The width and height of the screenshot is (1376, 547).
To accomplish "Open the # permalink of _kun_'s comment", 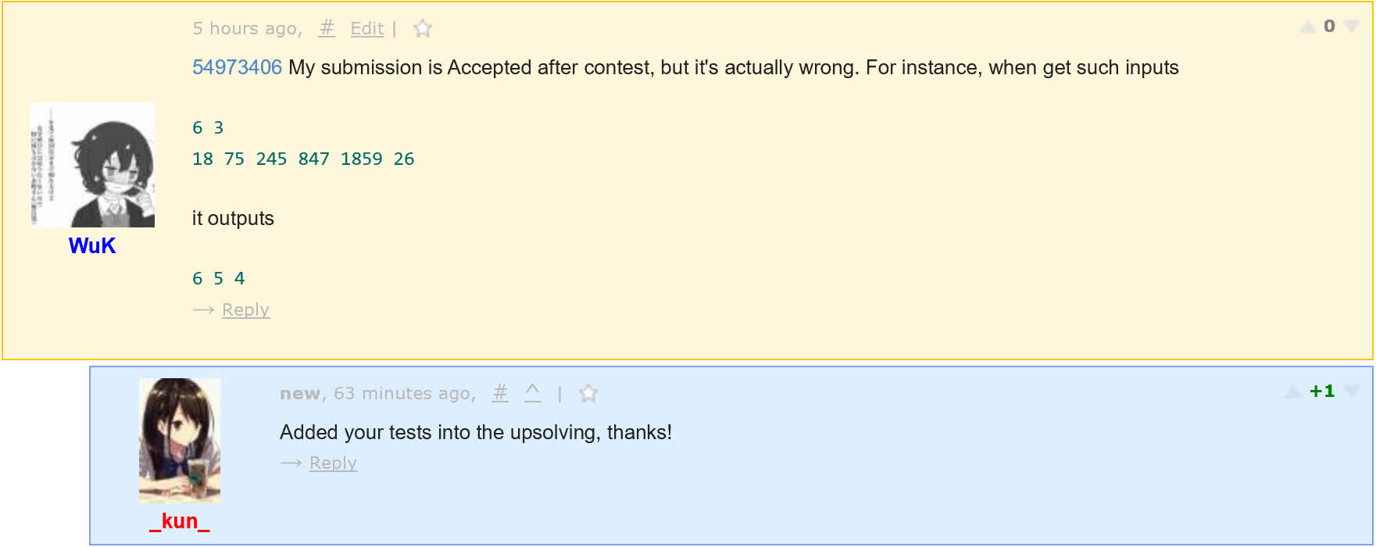I will point(500,393).
